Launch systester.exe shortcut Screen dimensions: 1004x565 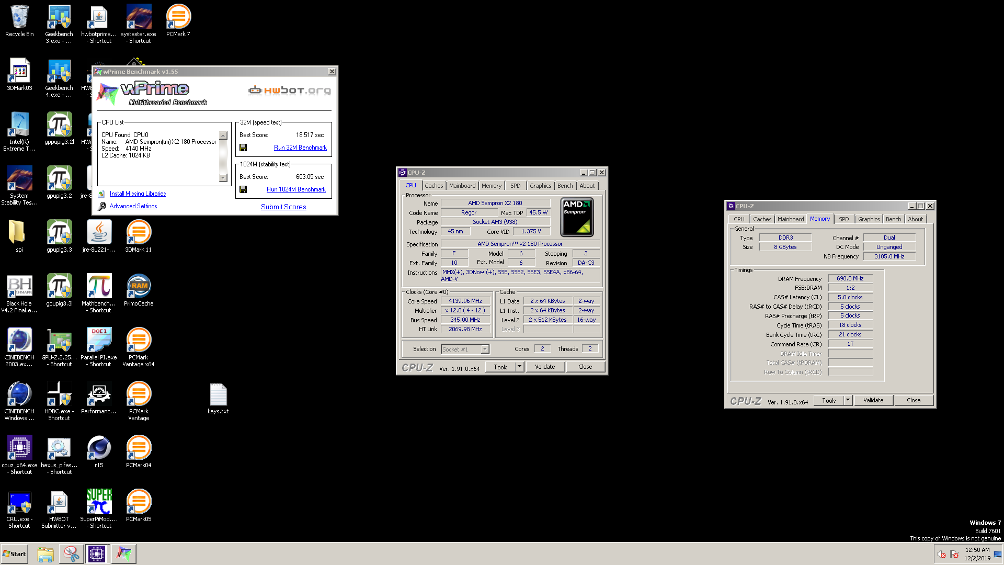139,24
